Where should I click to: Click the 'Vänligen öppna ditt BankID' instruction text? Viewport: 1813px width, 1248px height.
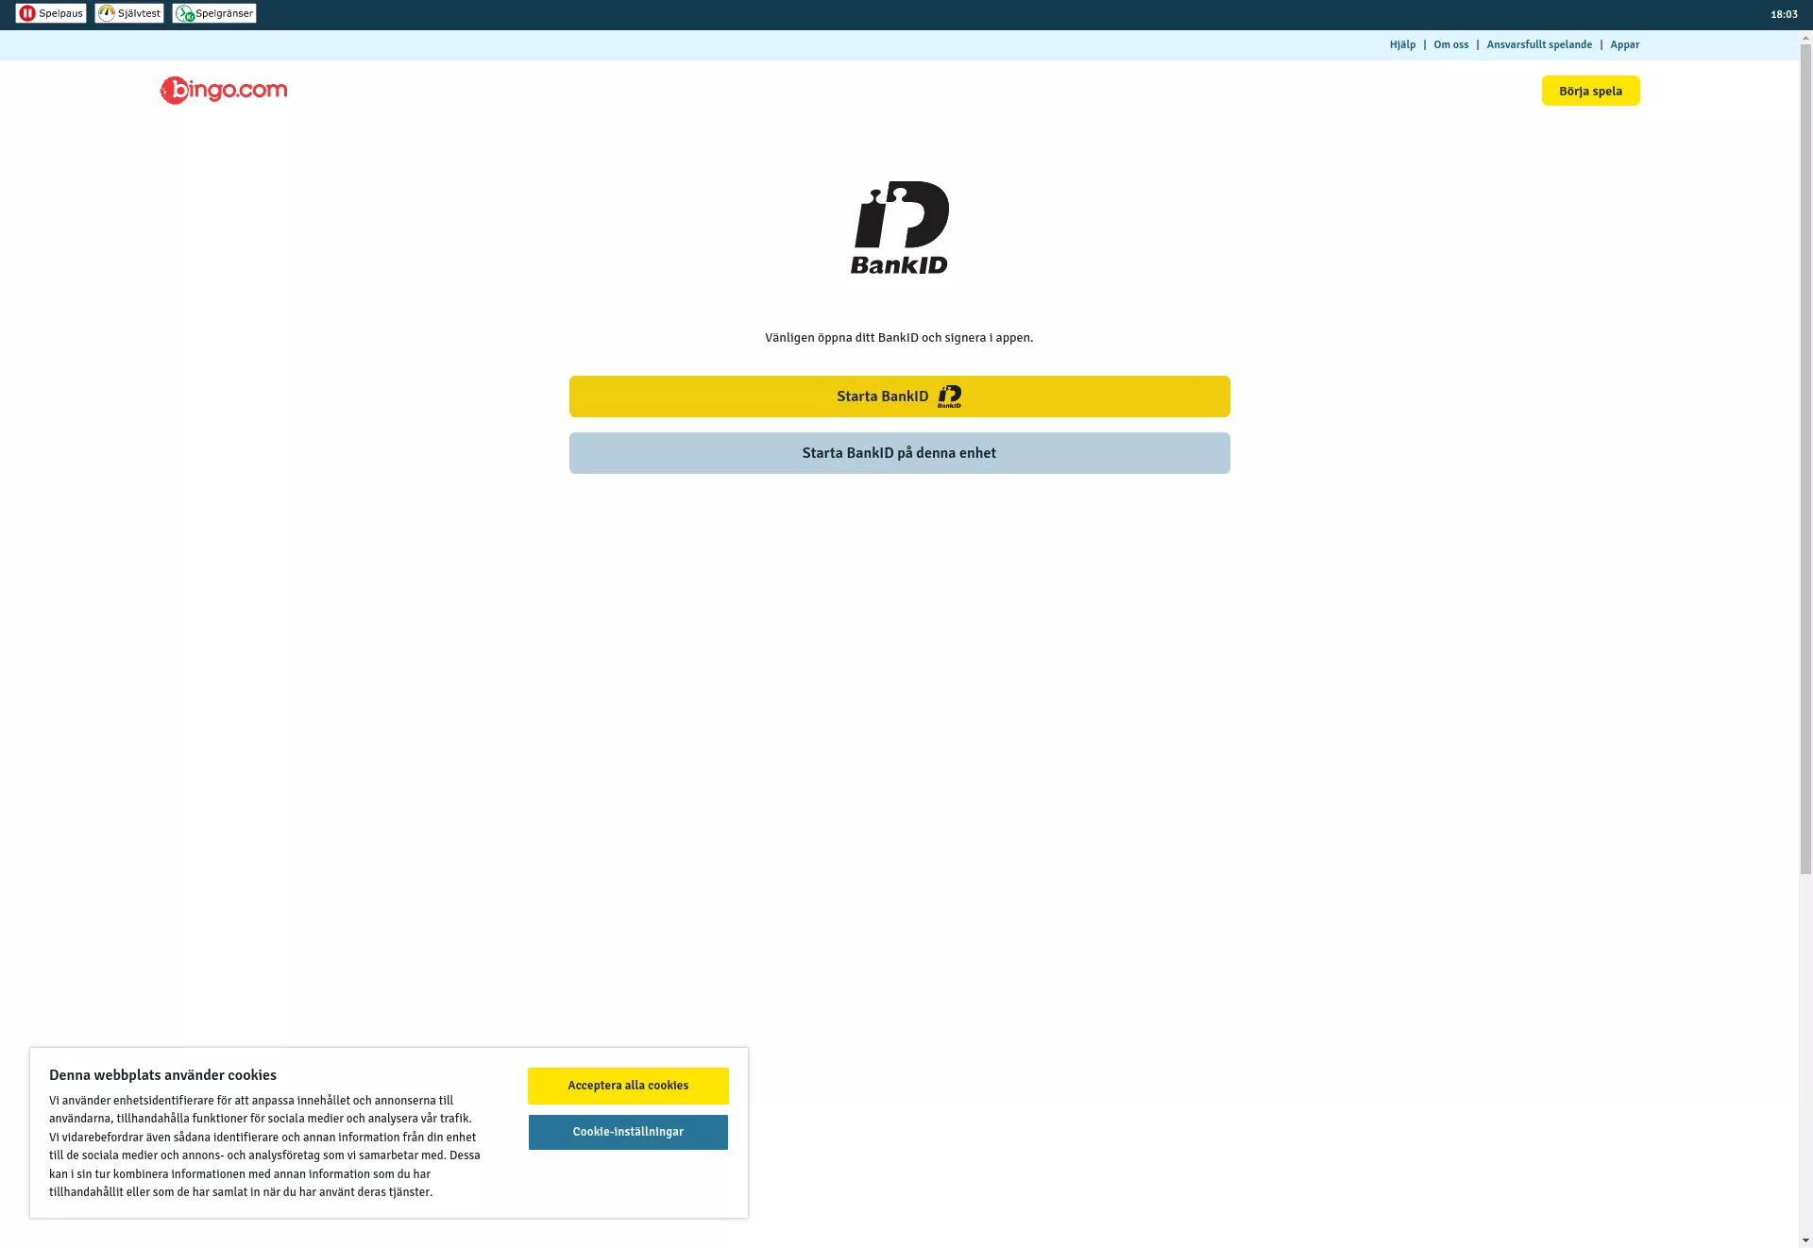tap(899, 338)
